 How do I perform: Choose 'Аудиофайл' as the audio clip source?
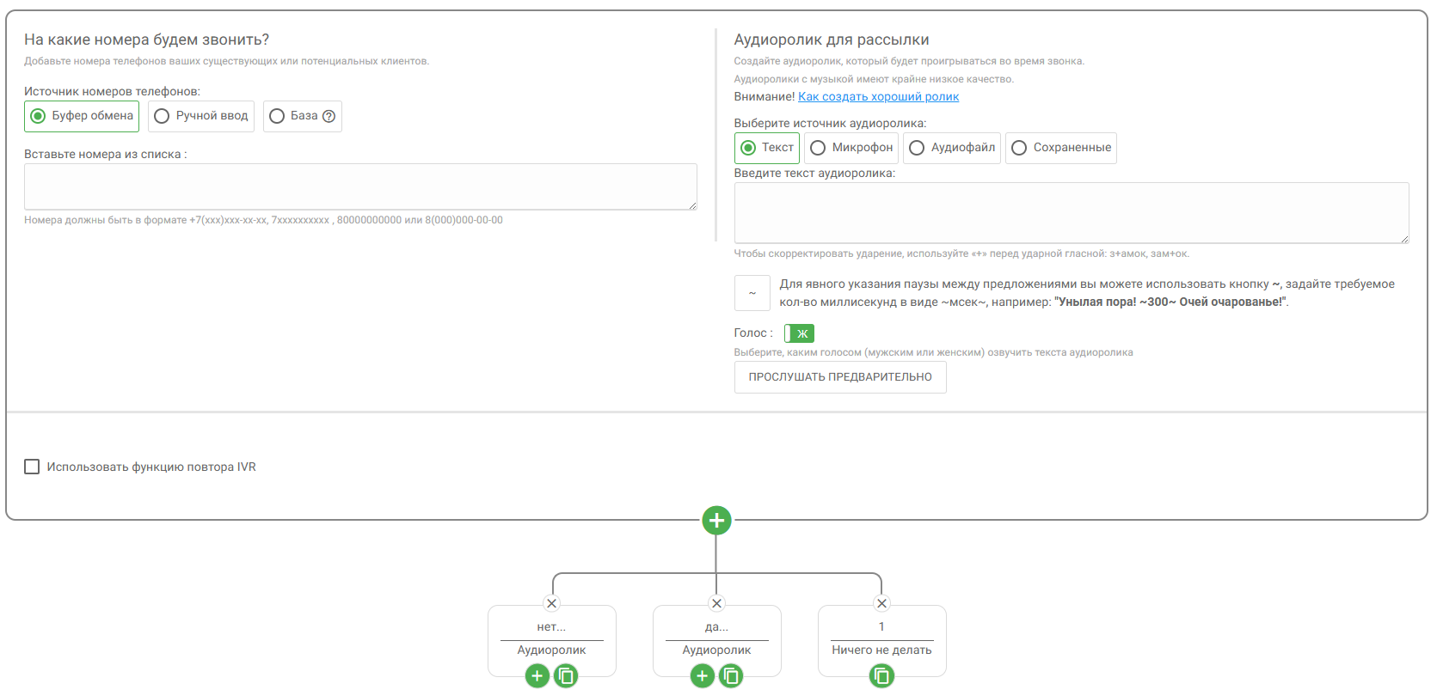(952, 148)
